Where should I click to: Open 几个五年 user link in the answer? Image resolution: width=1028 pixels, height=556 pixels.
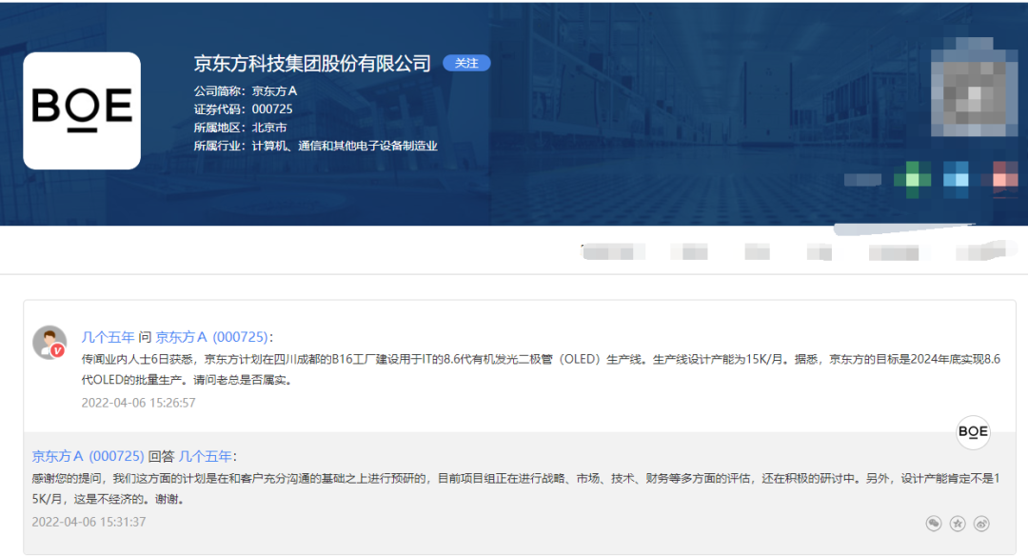(206, 456)
